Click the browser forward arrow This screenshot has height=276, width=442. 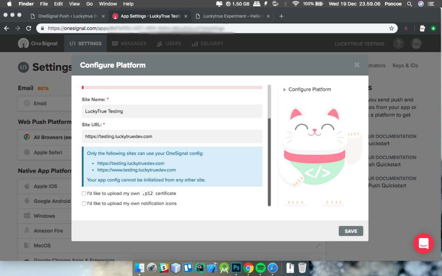[17, 28]
